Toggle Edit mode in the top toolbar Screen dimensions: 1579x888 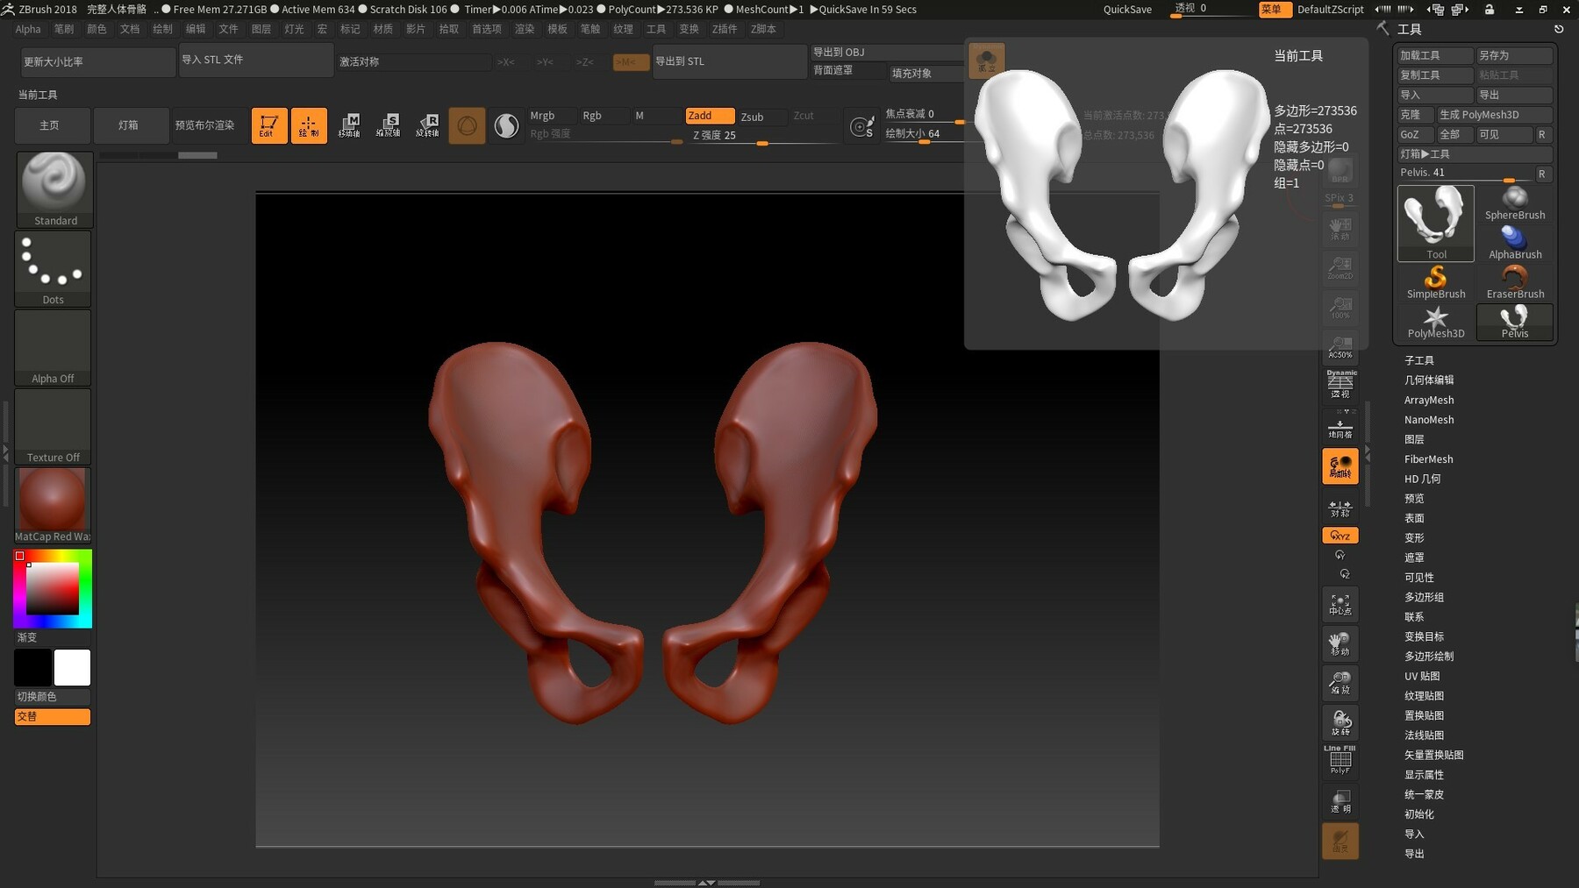coord(268,124)
